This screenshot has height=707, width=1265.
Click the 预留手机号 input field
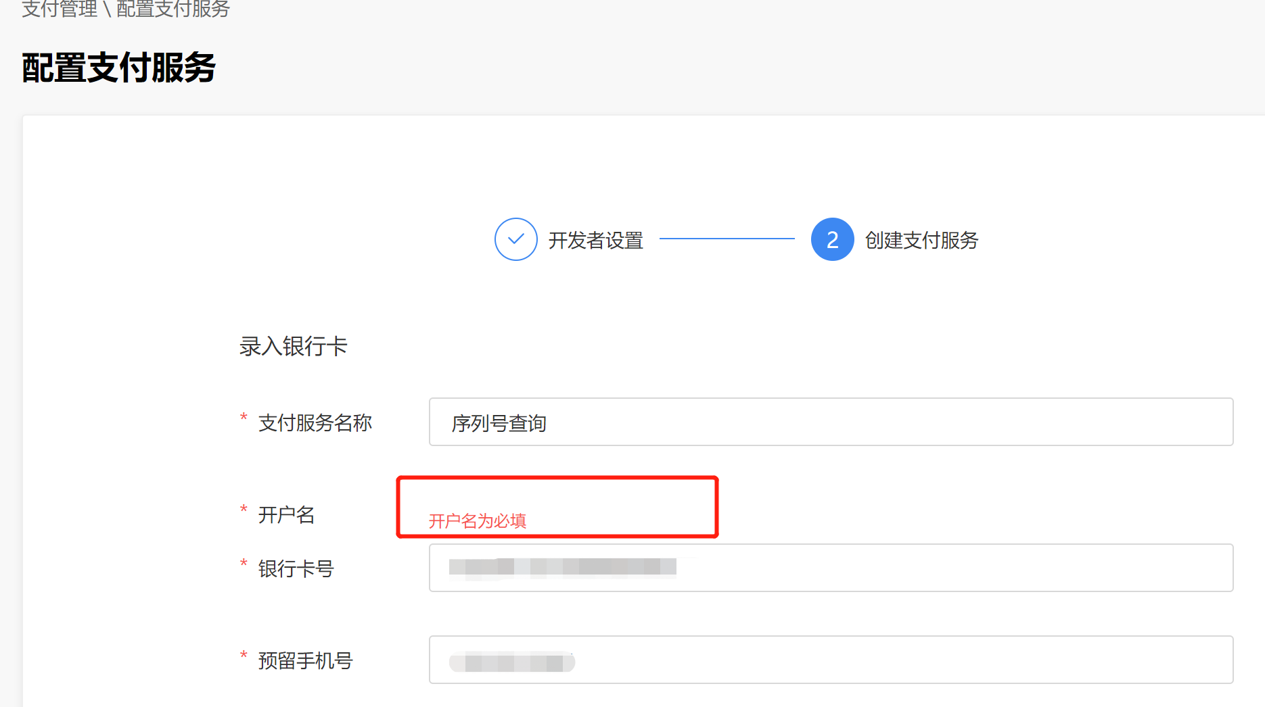(831, 660)
